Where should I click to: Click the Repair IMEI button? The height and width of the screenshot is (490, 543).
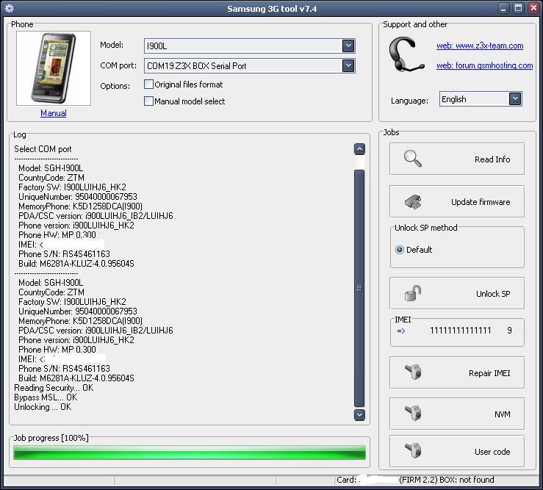point(457,372)
